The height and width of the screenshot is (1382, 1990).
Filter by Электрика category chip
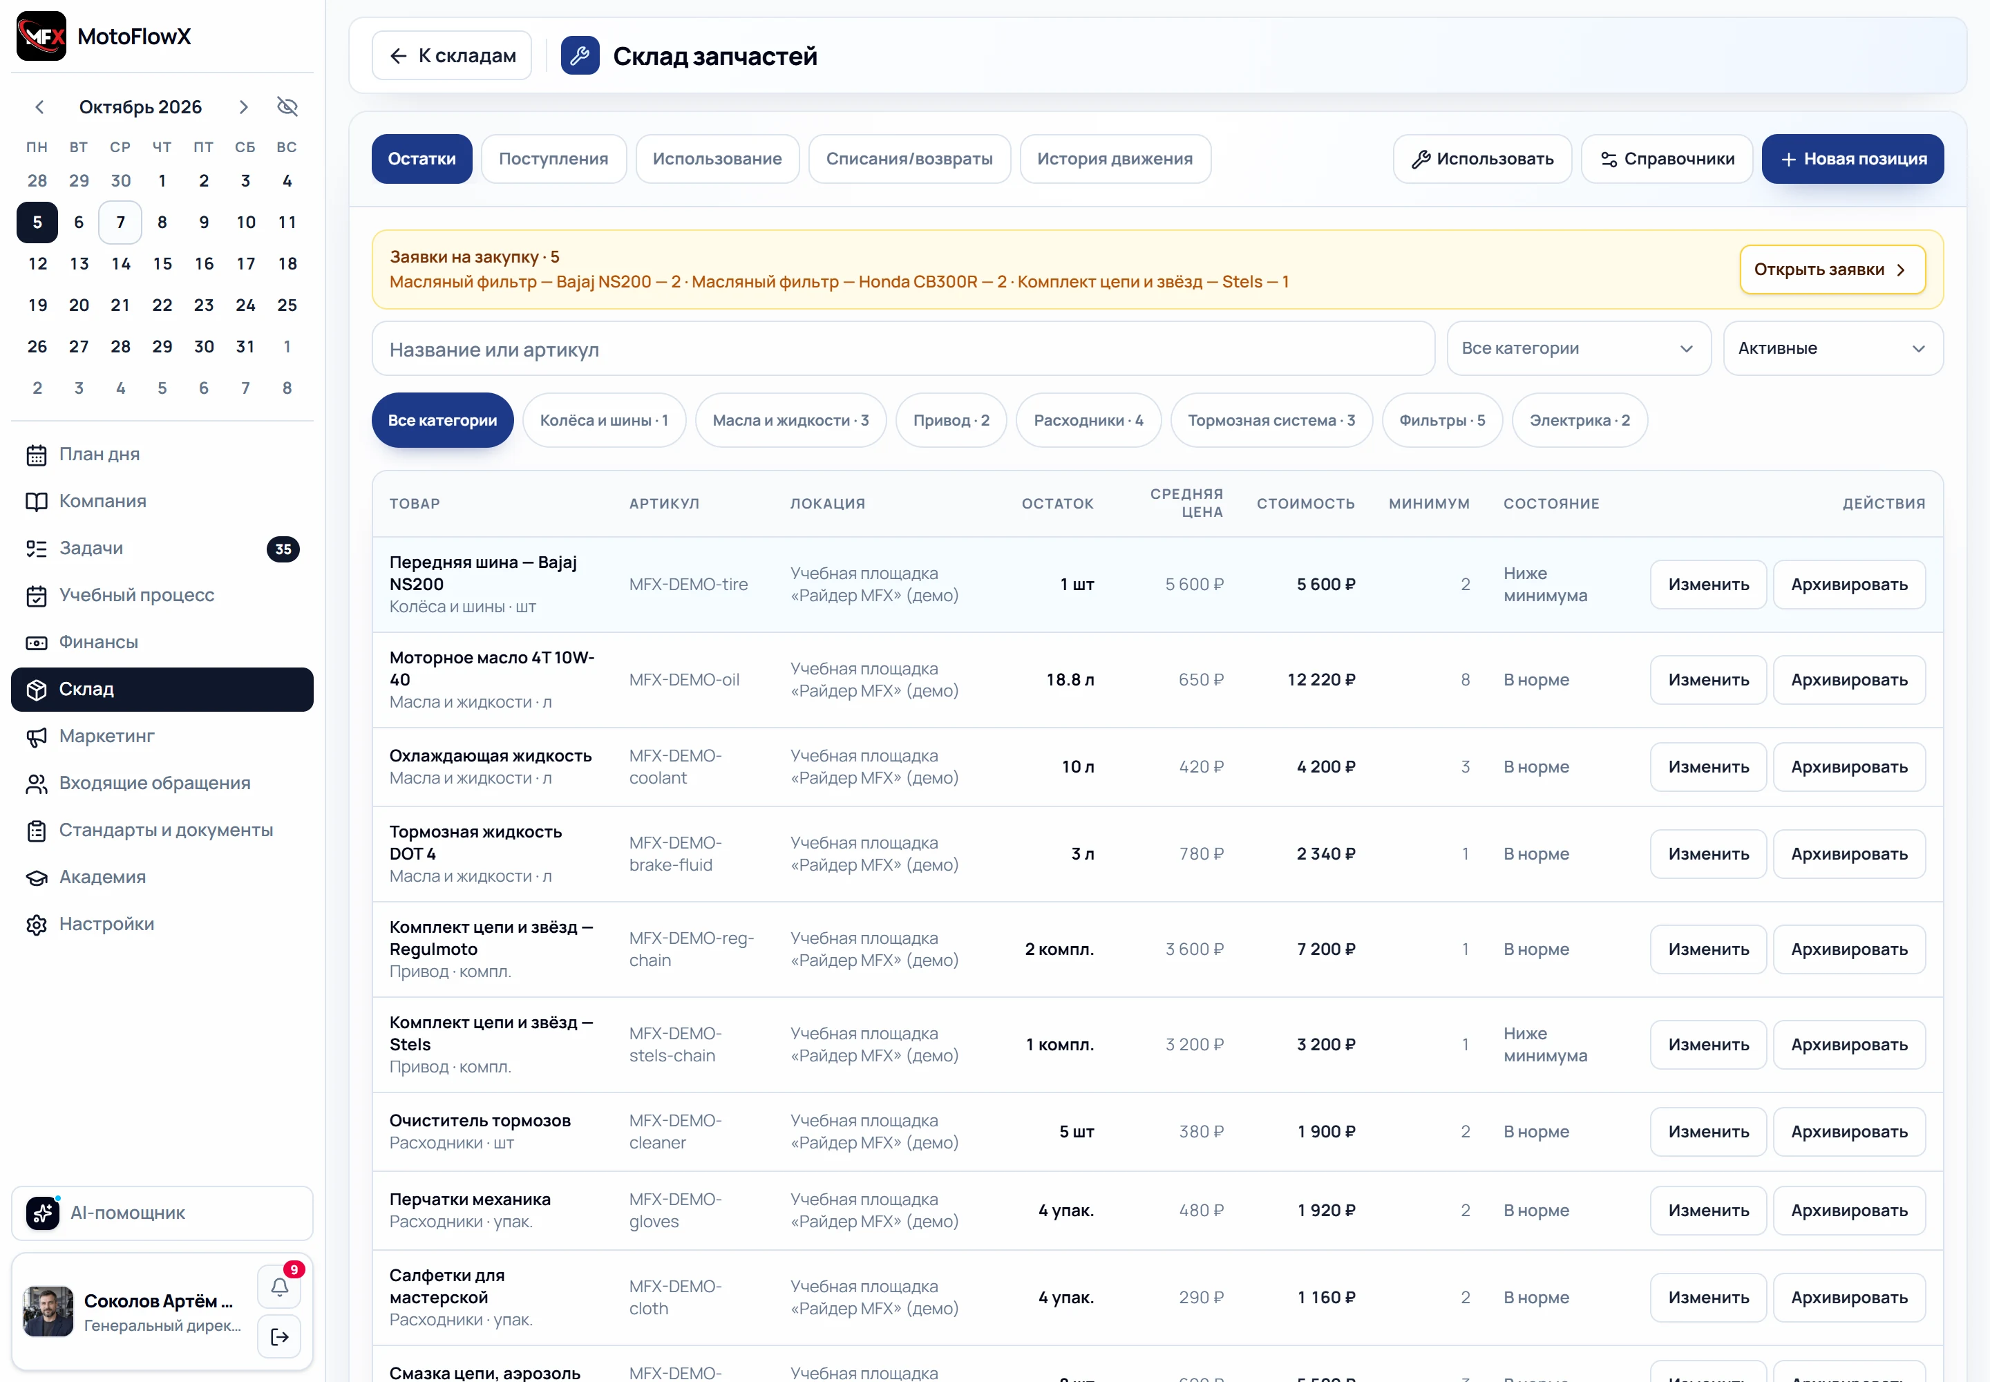(1580, 420)
